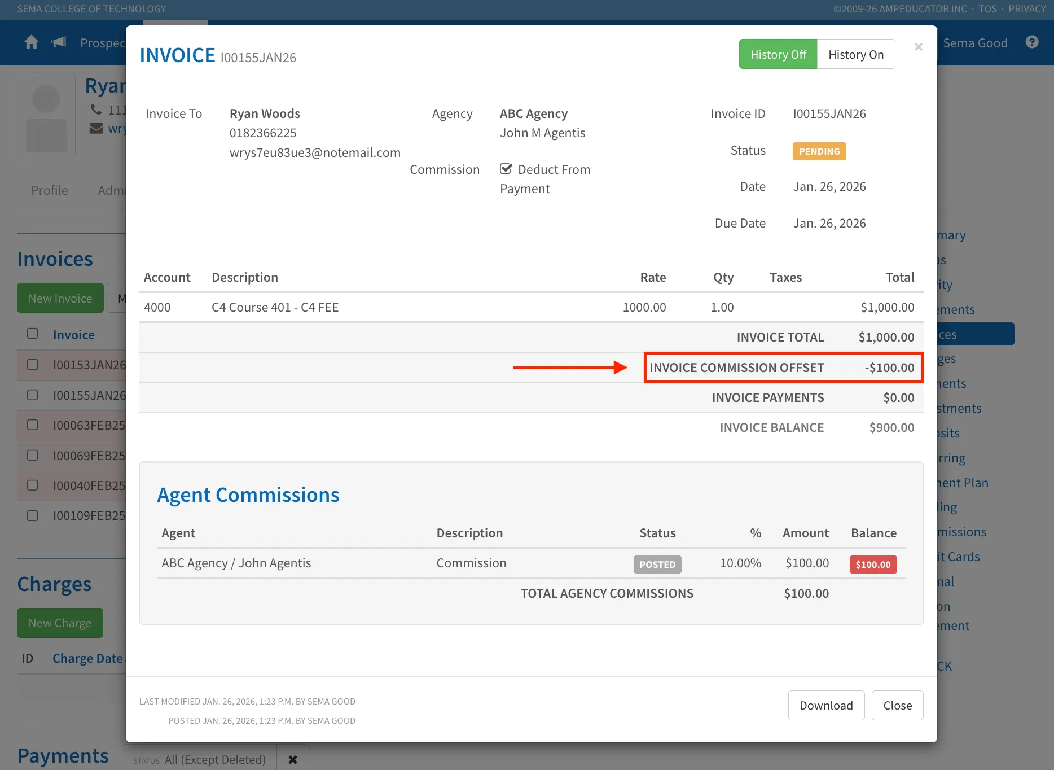Click the POSTED commission status badge
Screen dimensions: 1054x770
[x=657, y=565]
